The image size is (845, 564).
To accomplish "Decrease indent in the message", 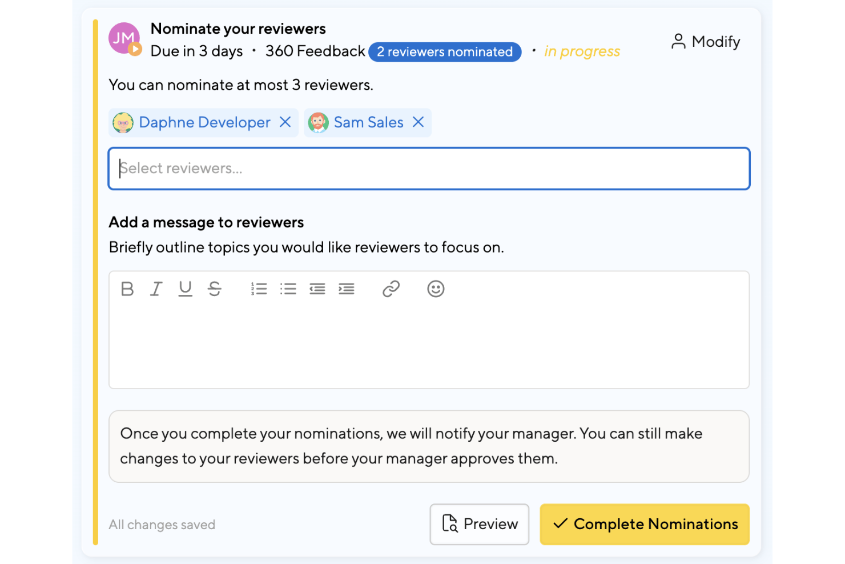I will coord(317,289).
